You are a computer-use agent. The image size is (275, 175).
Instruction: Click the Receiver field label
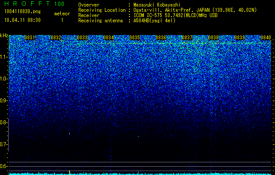pyautogui.click(x=89, y=15)
